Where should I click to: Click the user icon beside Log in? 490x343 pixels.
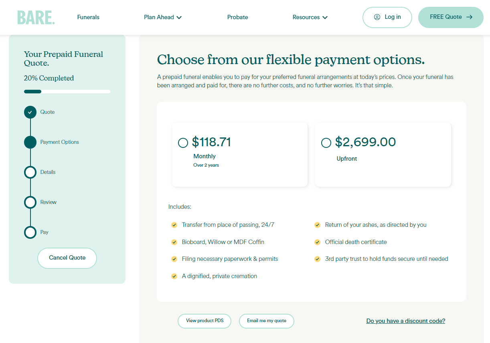point(377,17)
